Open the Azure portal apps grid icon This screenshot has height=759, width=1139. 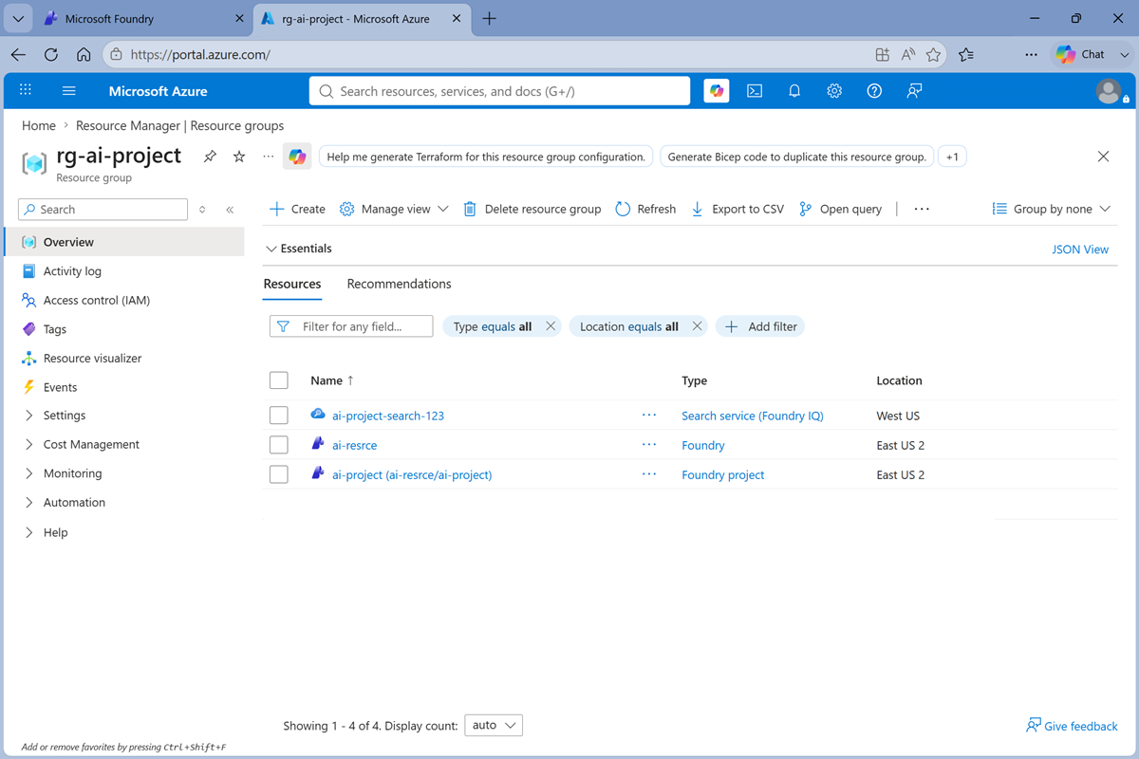(x=26, y=90)
